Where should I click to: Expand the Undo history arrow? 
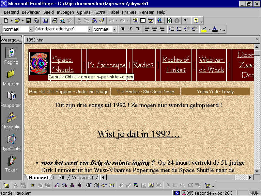coord(117,21)
